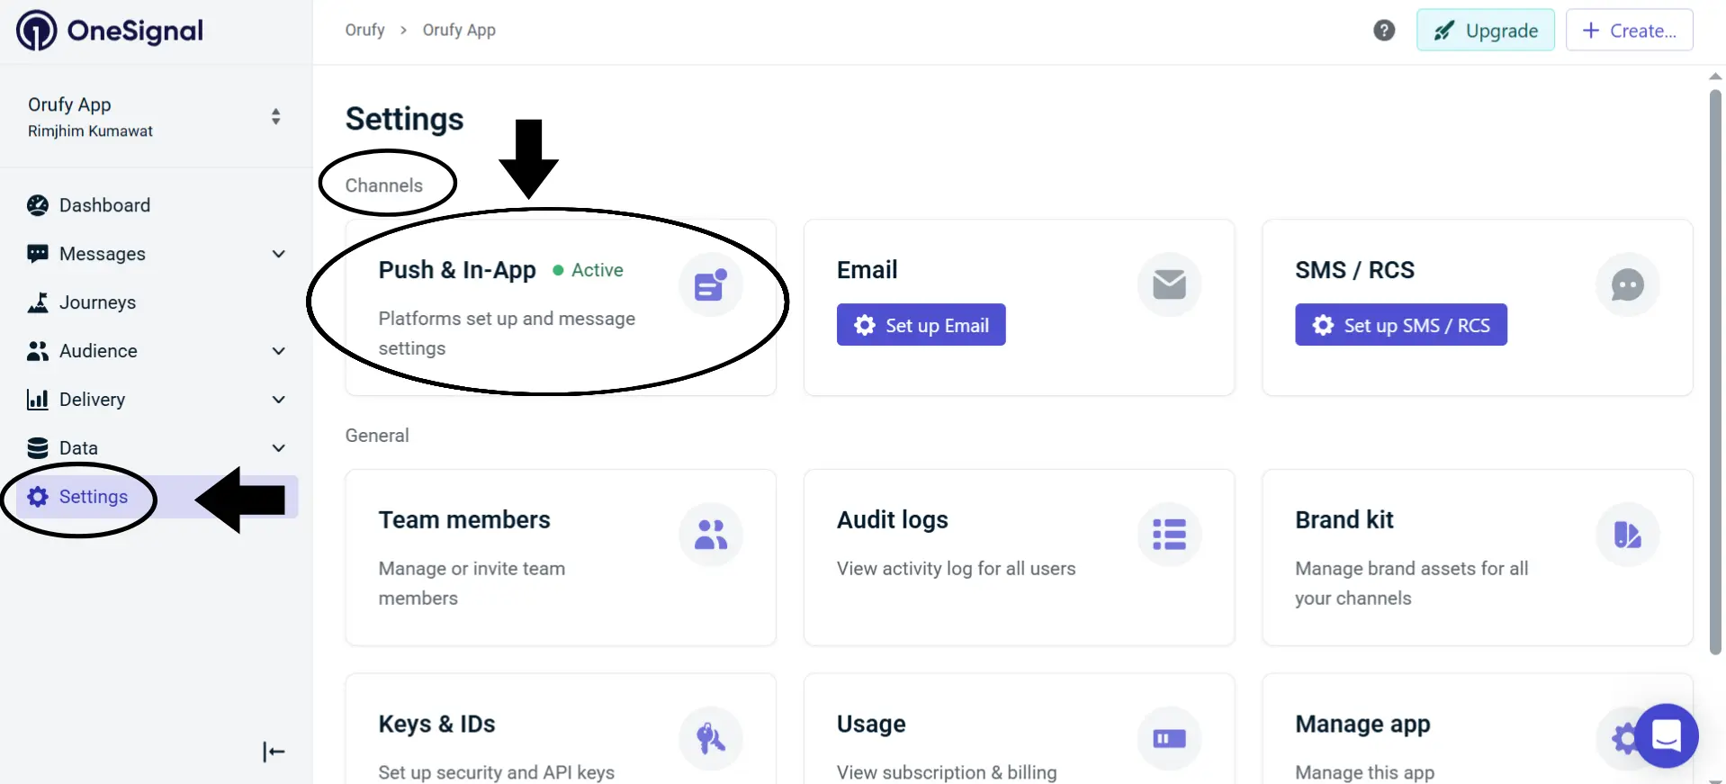Click the Settings page heading
Screen dimensions: 1726x784
(405, 119)
